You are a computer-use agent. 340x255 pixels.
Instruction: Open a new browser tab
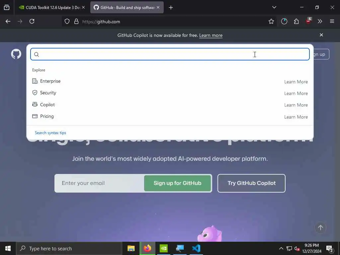point(171,8)
